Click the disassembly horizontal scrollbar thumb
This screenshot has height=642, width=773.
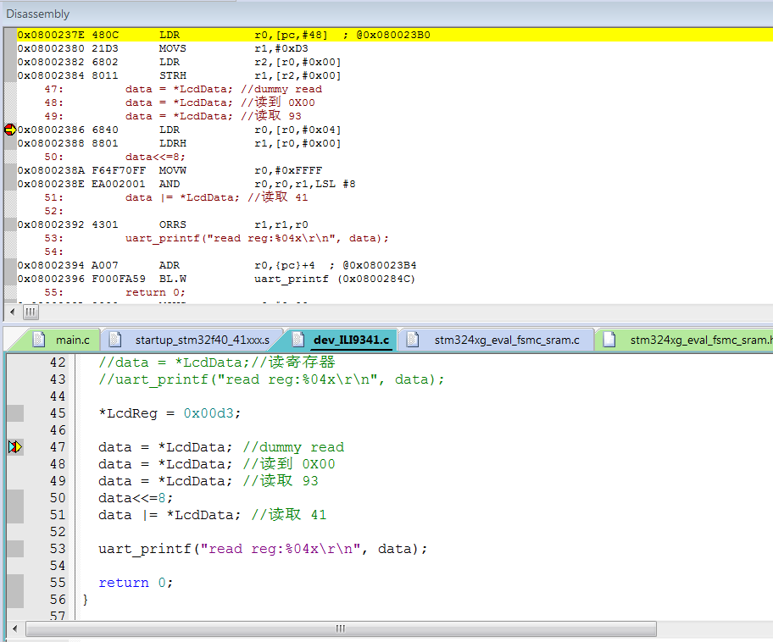31,312
